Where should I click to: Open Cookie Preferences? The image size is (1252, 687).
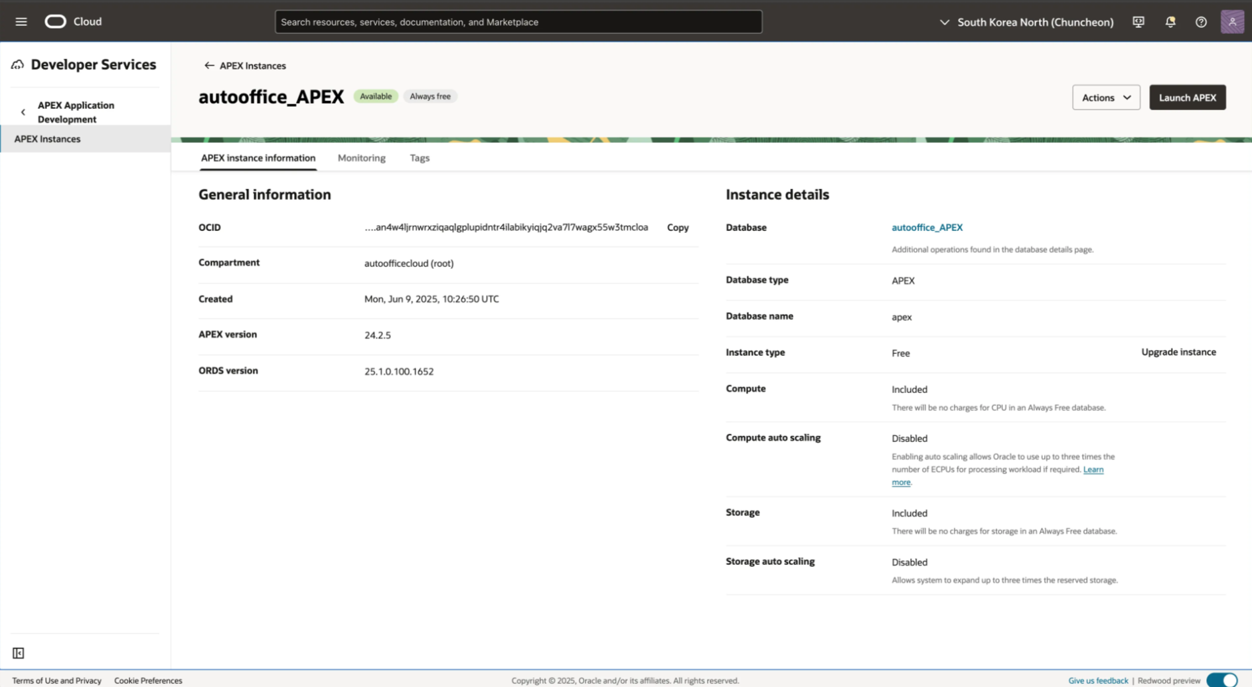[x=148, y=680]
